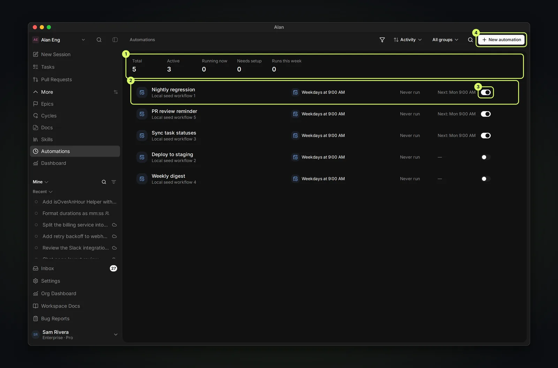Click the Deploy to staging workflow icon
This screenshot has width=558, height=368.
(142, 157)
